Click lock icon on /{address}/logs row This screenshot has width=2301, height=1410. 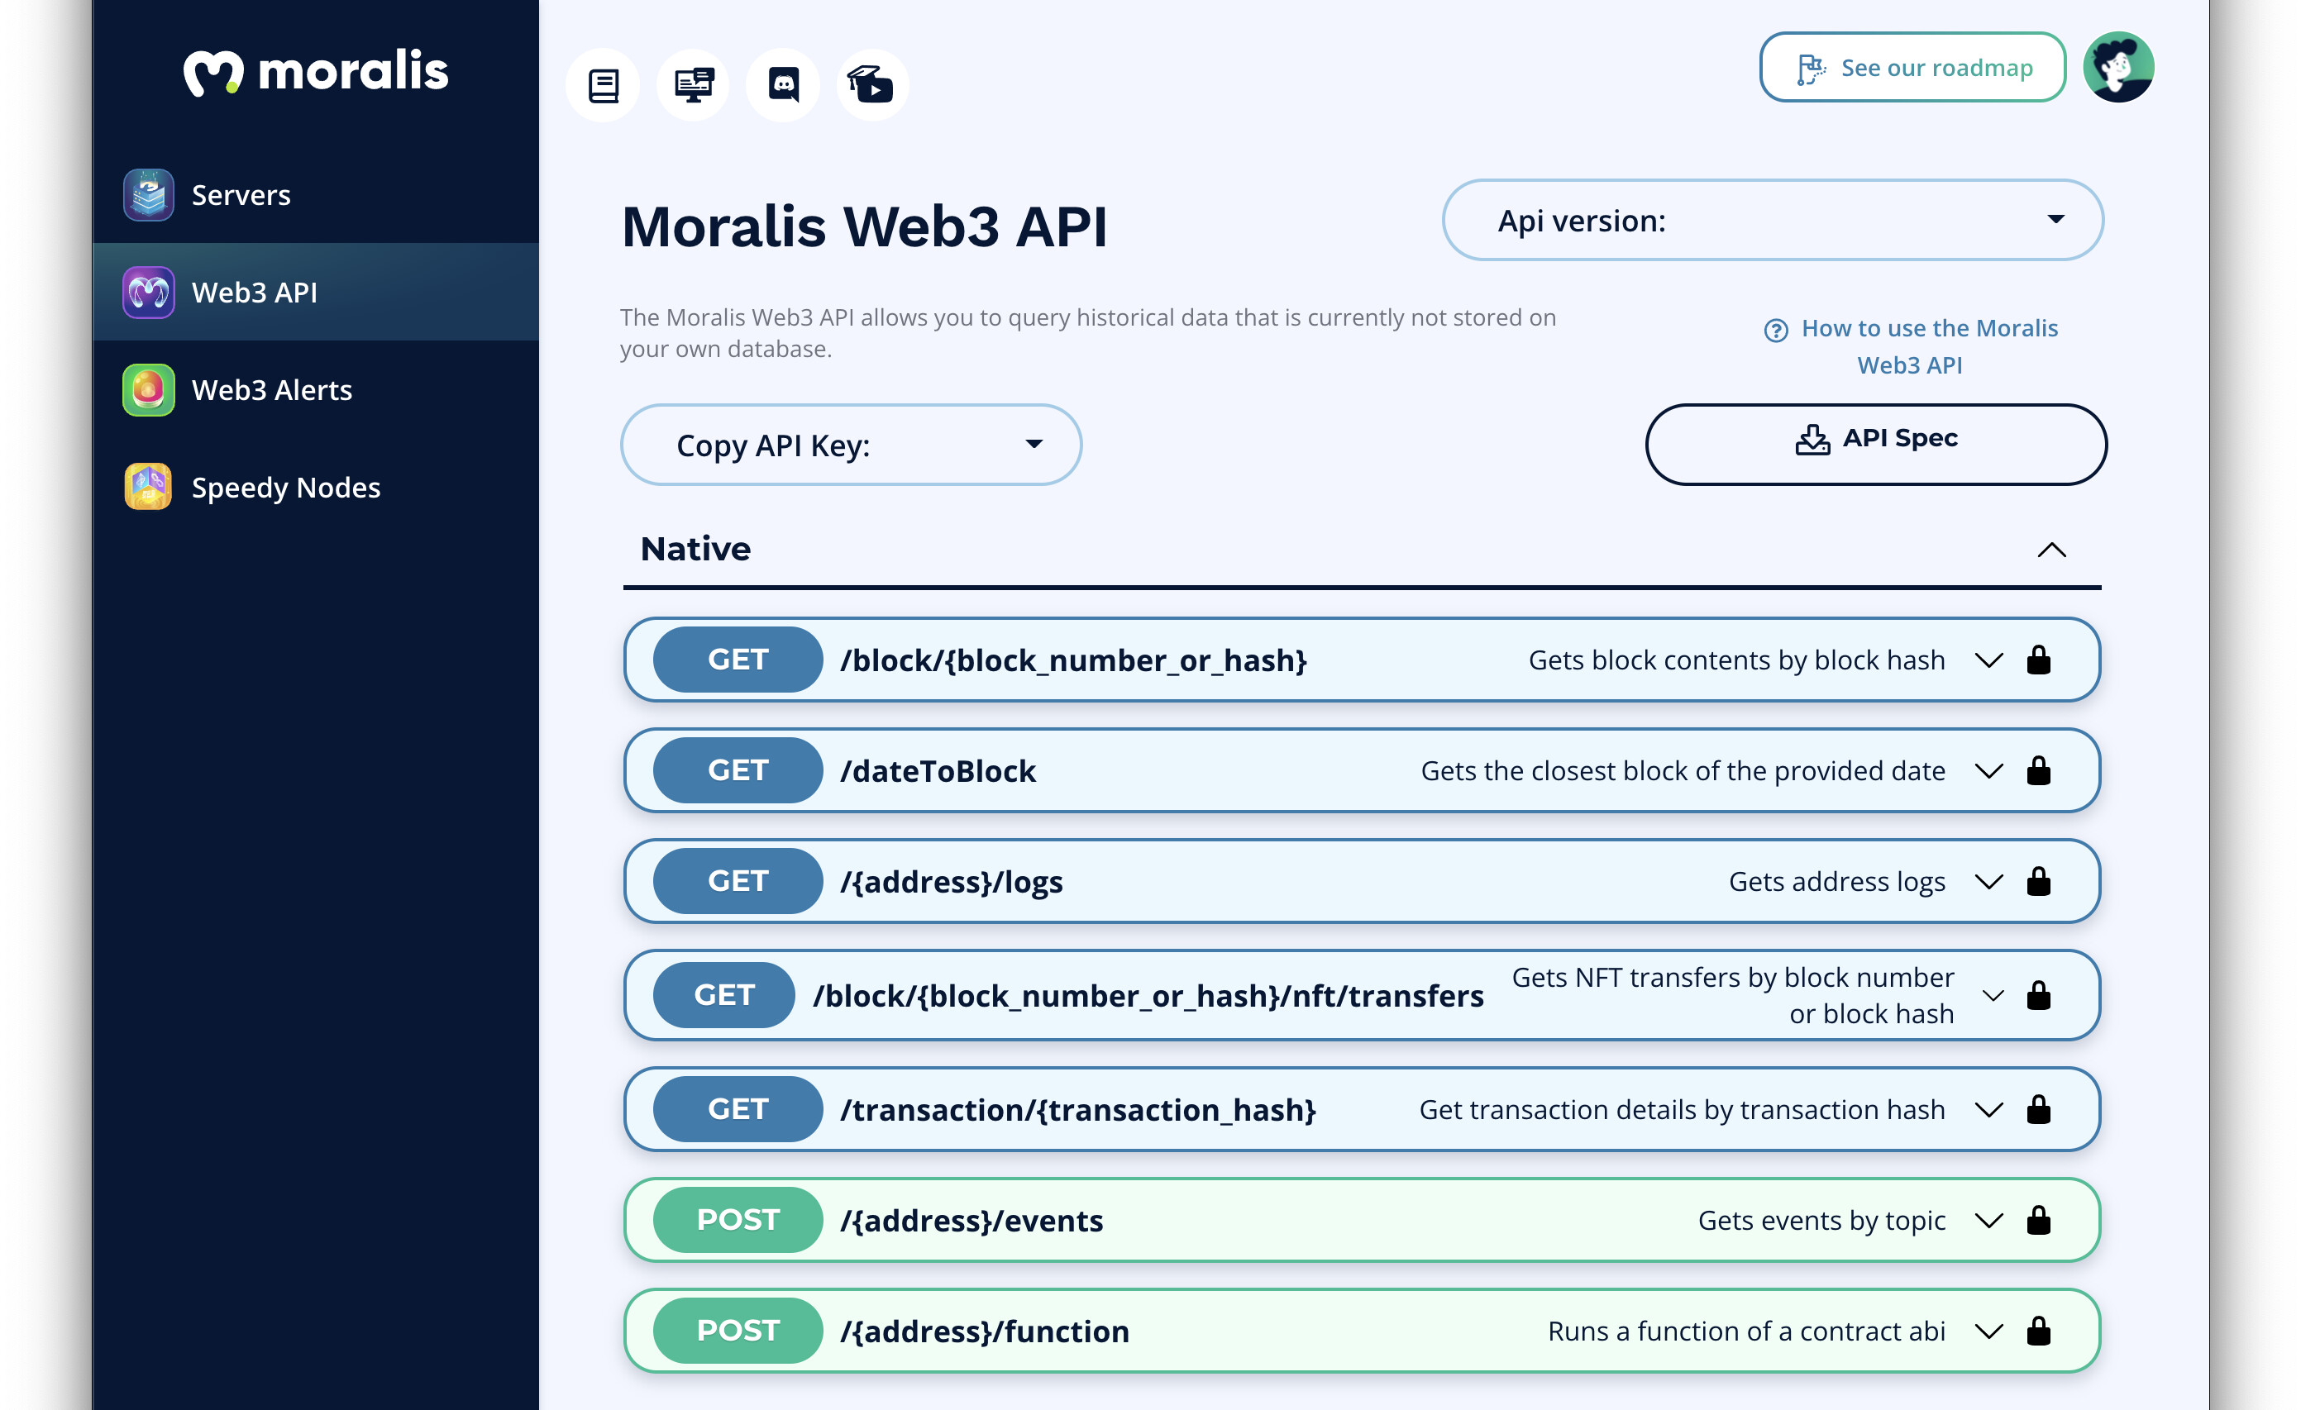tap(2039, 880)
